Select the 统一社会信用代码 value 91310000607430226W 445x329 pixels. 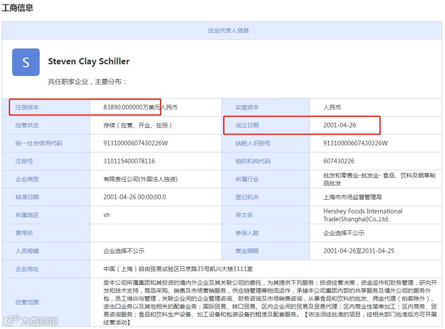click(136, 143)
